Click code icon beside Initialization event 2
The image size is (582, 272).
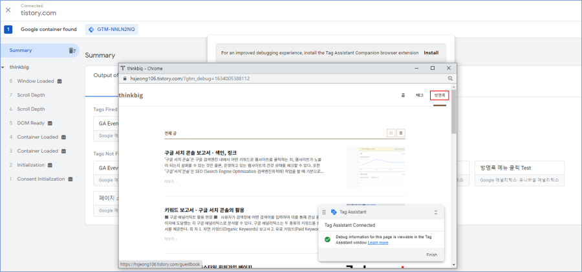pyautogui.click(x=50, y=165)
